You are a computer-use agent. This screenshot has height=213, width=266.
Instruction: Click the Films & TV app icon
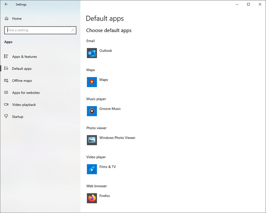(x=92, y=169)
